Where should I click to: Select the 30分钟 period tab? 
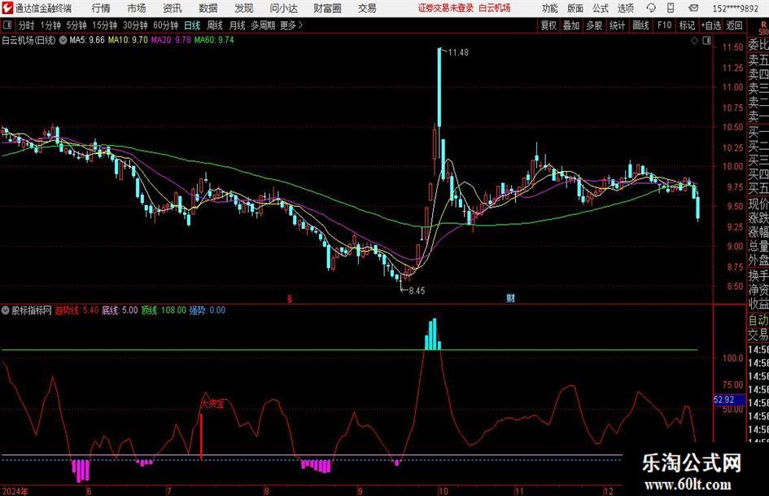[x=135, y=25]
